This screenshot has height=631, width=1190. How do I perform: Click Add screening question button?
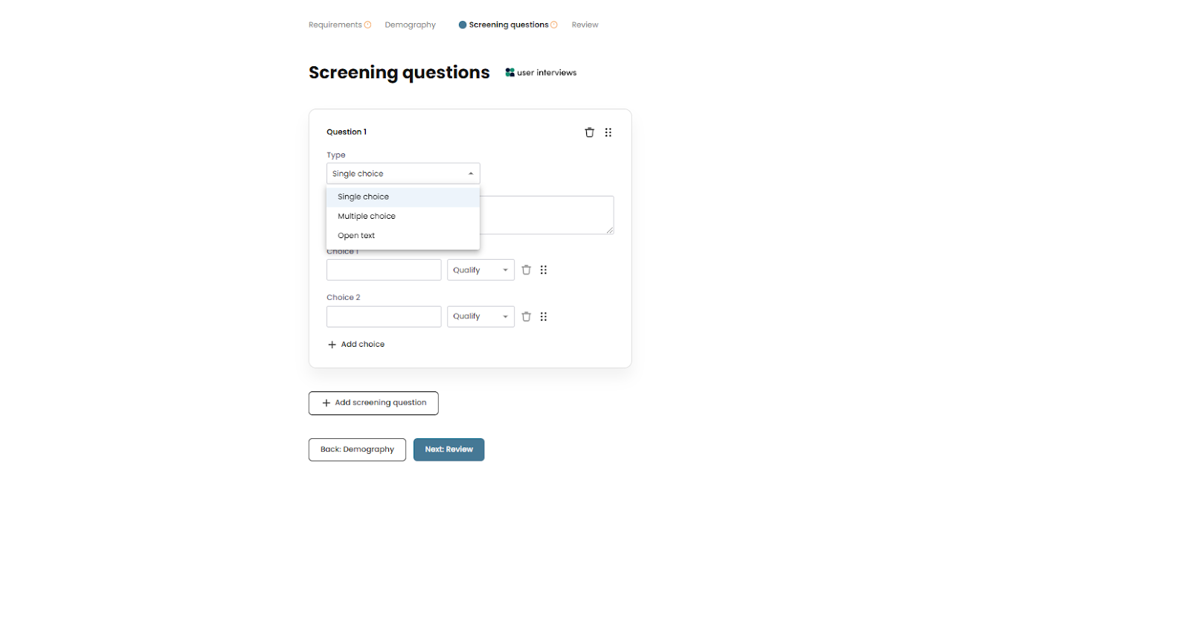click(373, 403)
